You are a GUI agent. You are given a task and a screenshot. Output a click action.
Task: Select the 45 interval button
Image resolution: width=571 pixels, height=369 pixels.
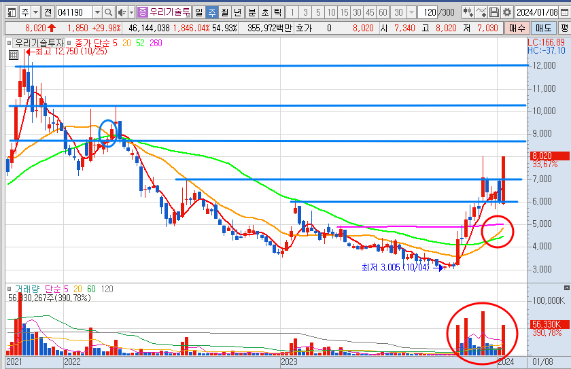[x=370, y=13]
